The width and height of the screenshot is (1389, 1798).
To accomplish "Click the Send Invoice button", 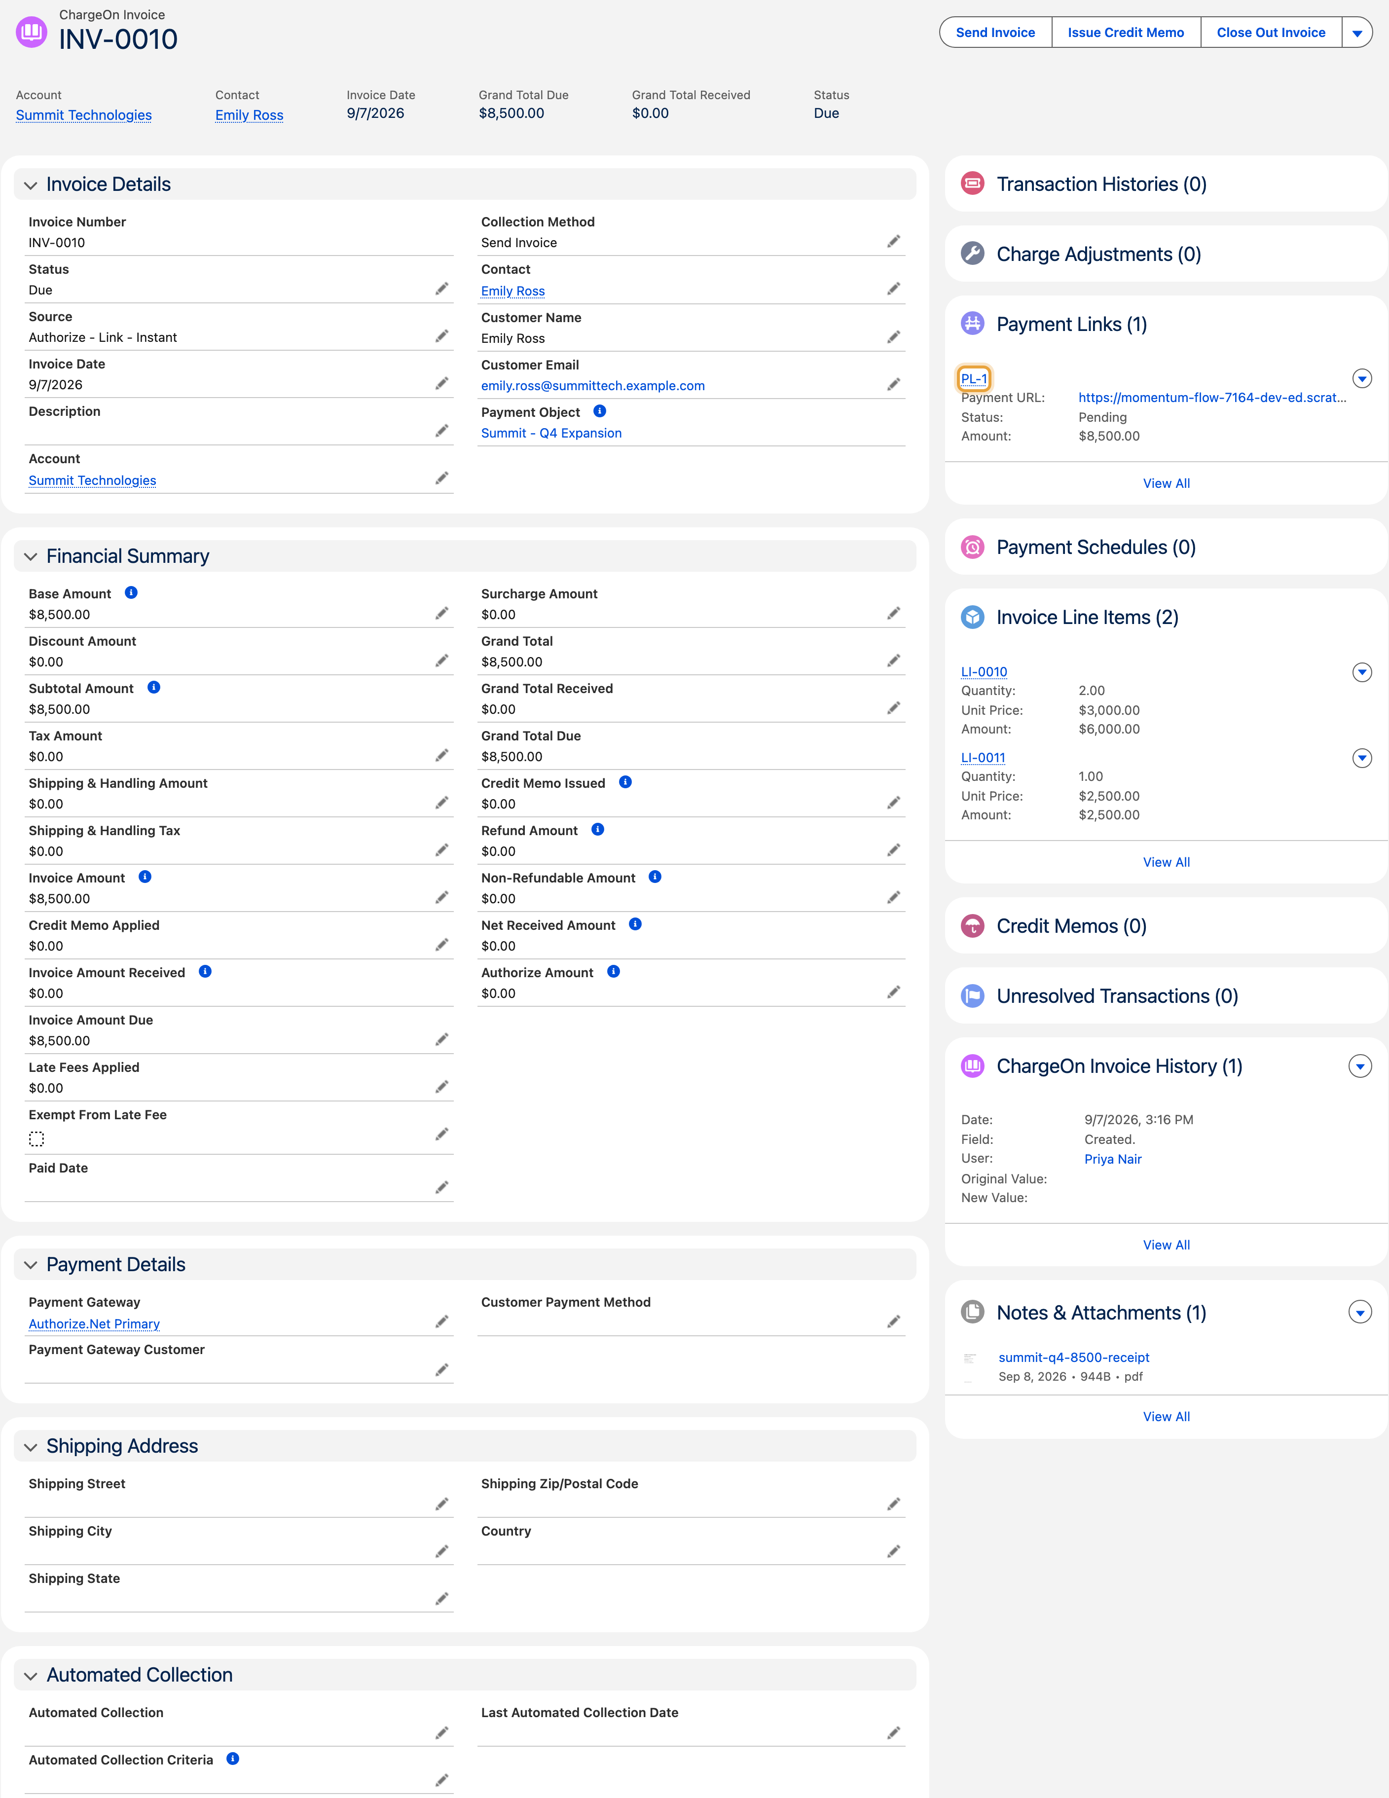I will click(x=995, y=33).
